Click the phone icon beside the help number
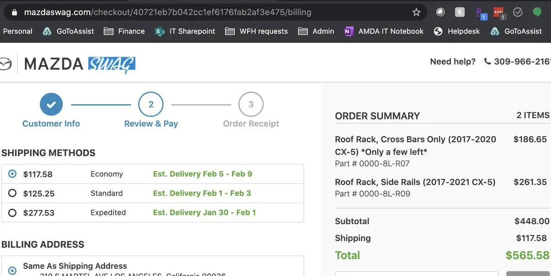Screen dimensions: 551x276 coord(487,61)
